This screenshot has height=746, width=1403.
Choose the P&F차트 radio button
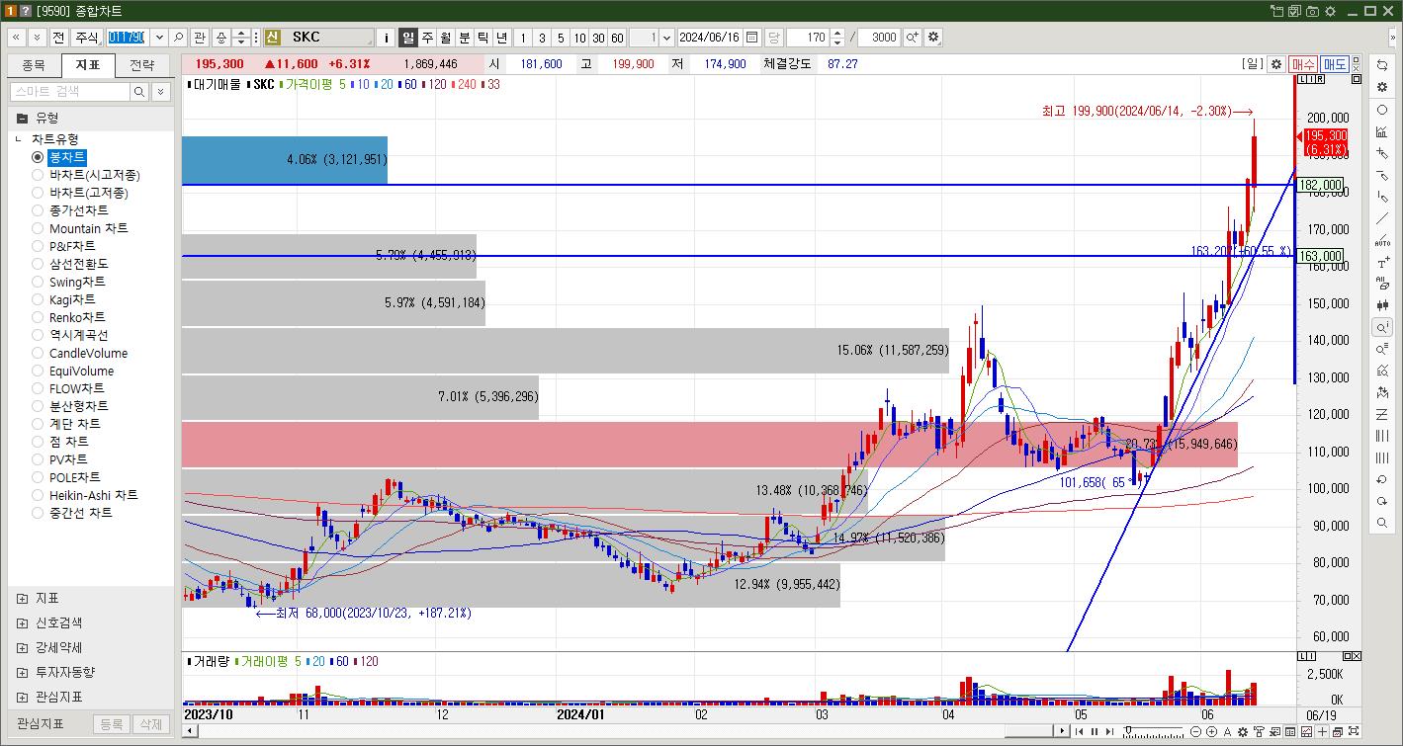(x=39, y=246)
